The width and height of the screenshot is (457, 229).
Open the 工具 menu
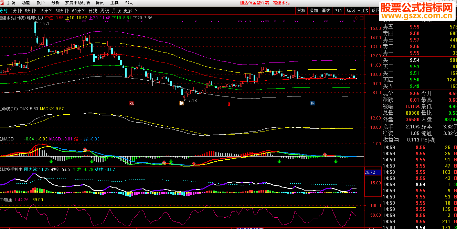pos(115,3)
